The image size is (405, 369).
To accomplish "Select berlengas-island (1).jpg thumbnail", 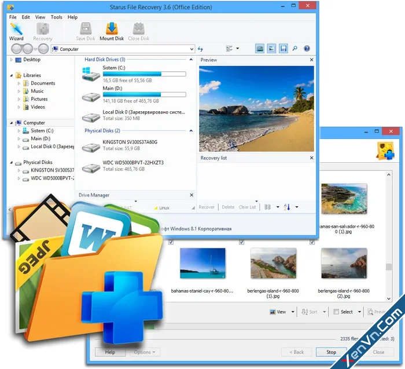I will 273,263.
